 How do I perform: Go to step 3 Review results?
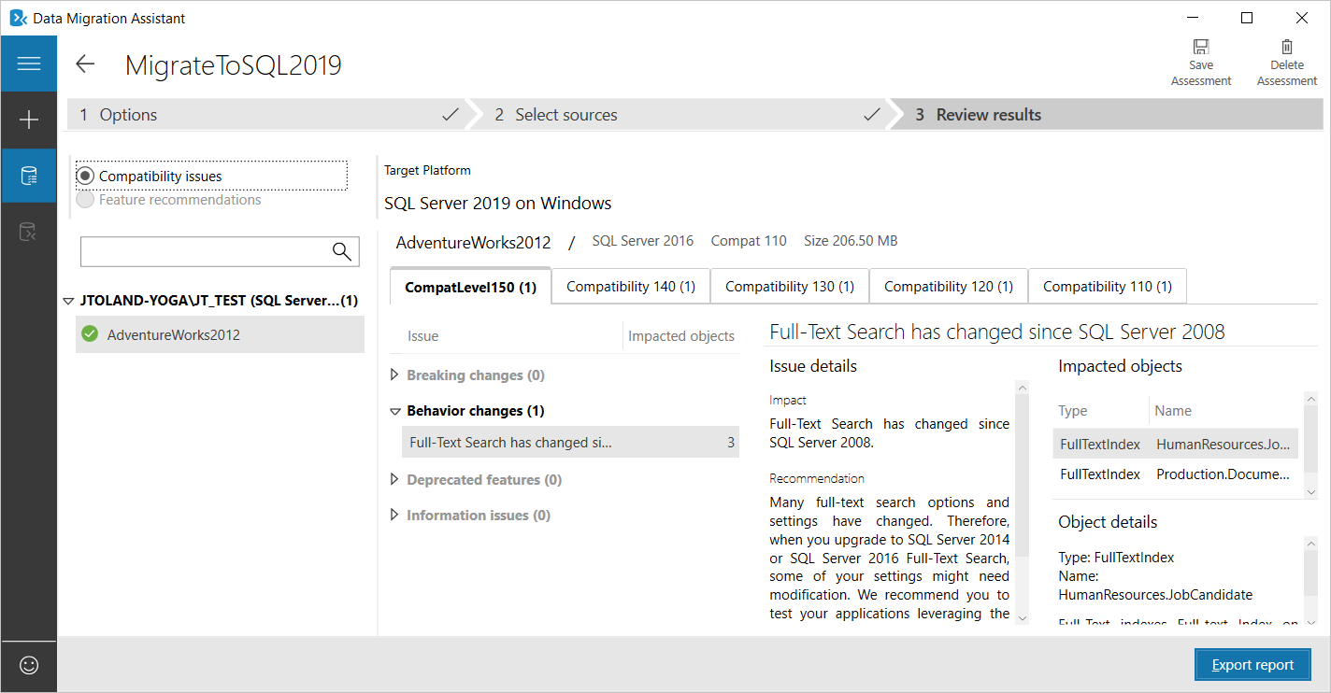[x=1114, y=115]
